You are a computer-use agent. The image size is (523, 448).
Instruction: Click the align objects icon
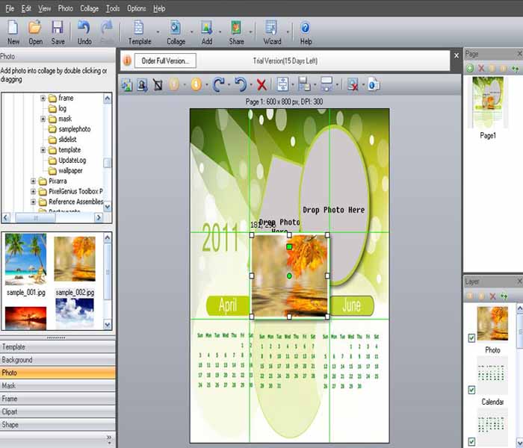[283, 84]
